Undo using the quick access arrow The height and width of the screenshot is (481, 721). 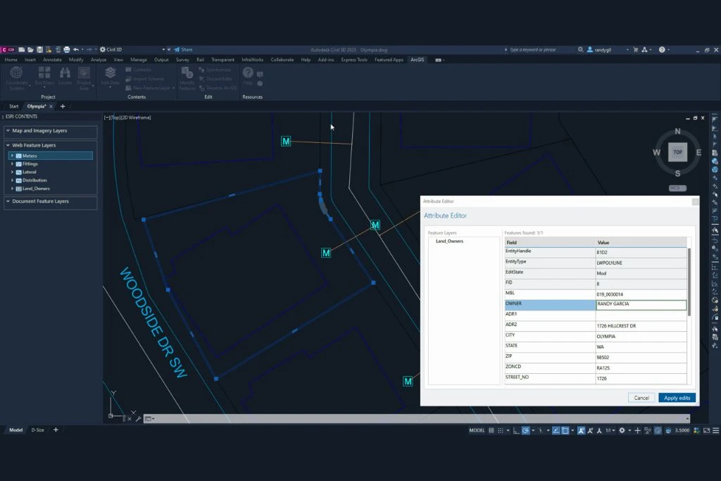click(x=76, y=50)
